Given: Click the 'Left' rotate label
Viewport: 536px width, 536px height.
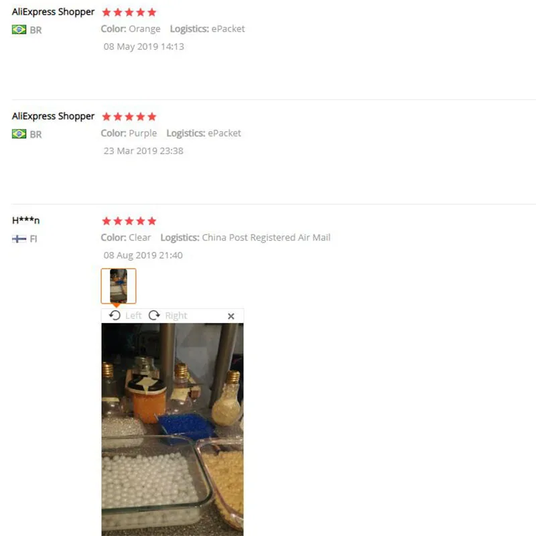Looking at the screenshot, I should pyautogui.click(x=133, y=316).
